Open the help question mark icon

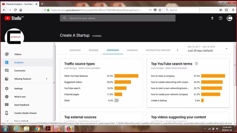click(x=221, y=18)
